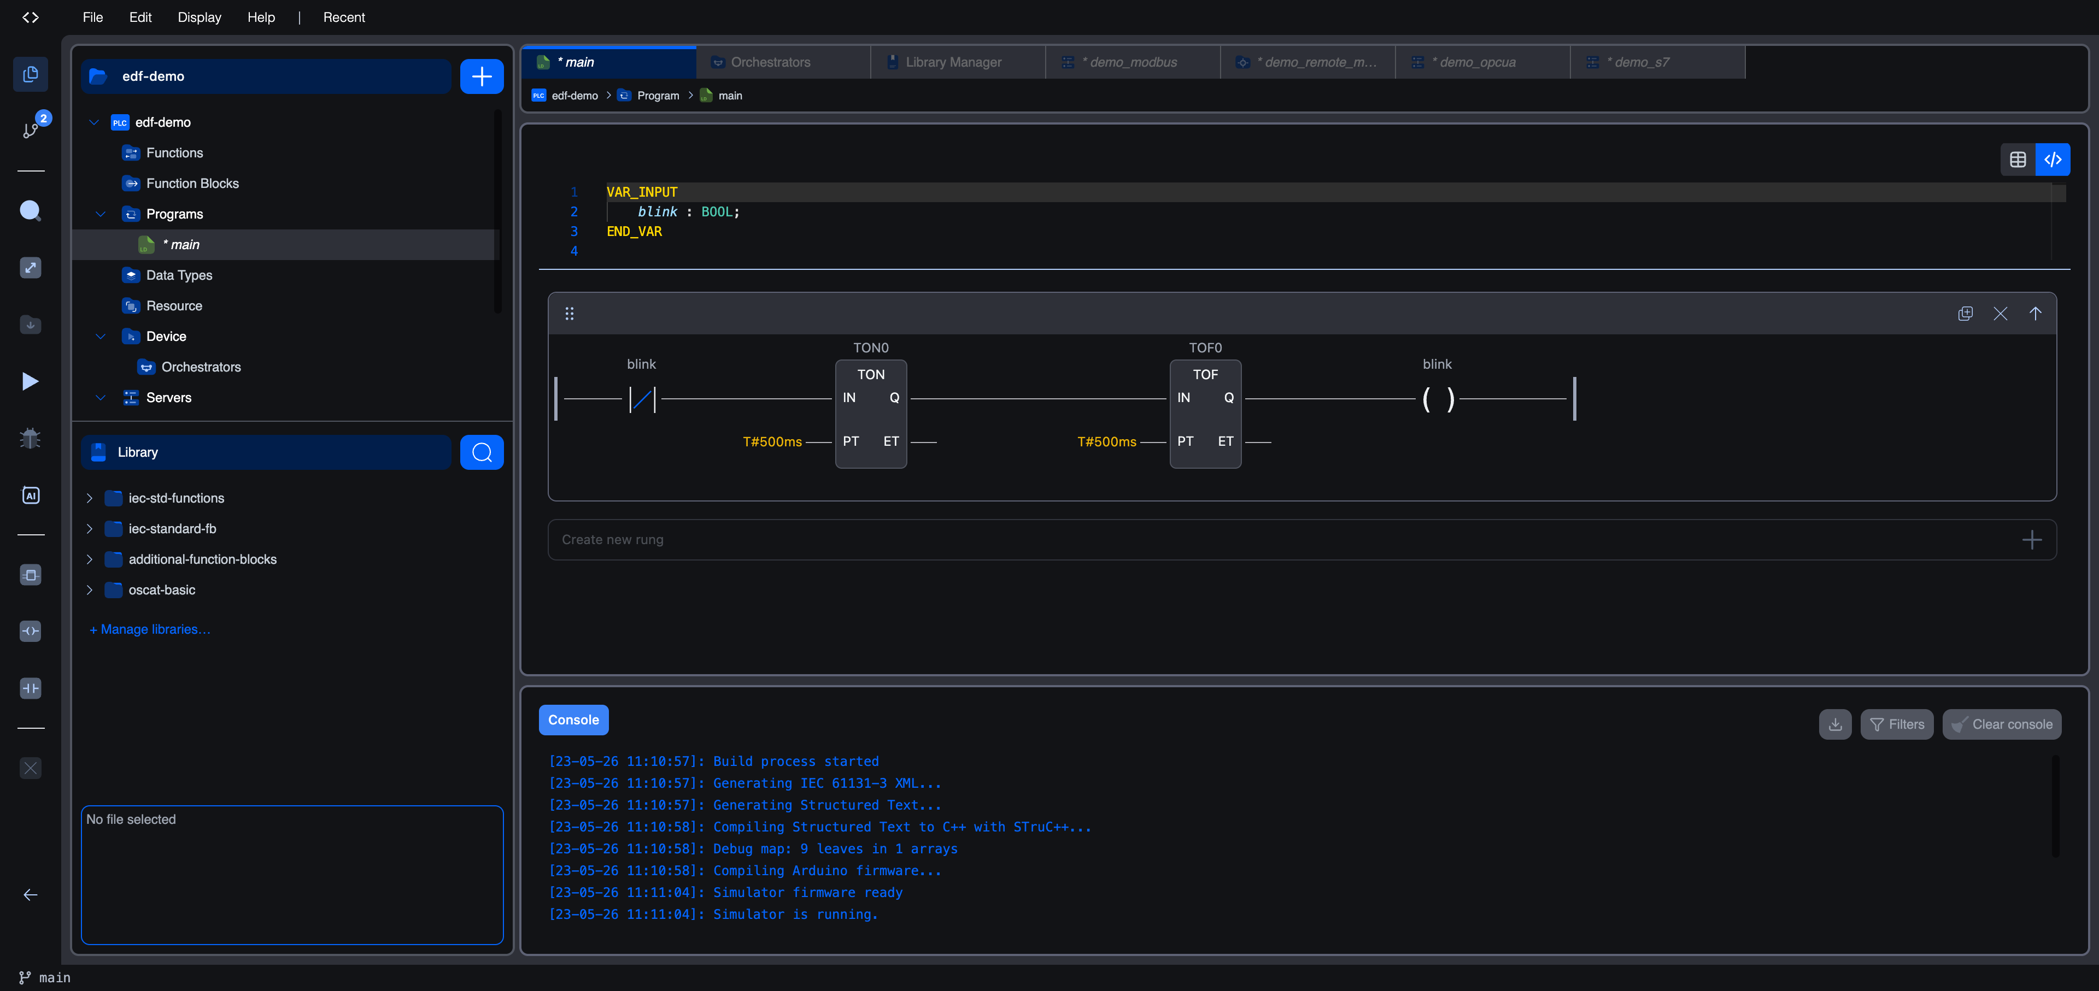The width and height of the screenshot is (2099, 991).
Task: Switch to demo_modbus tab
Action: 1134,62
